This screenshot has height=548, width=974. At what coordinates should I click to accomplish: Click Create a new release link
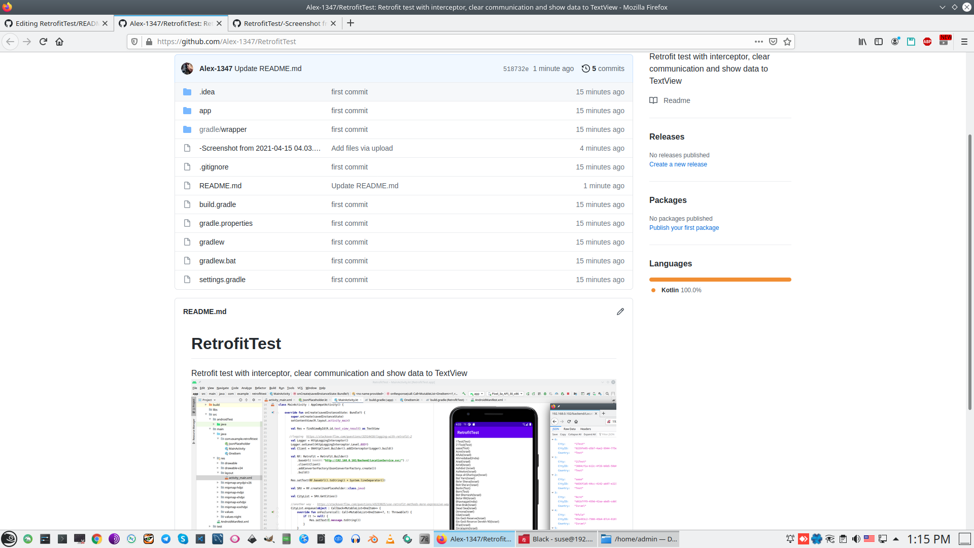pyautogui.click(x=678, y=164)
